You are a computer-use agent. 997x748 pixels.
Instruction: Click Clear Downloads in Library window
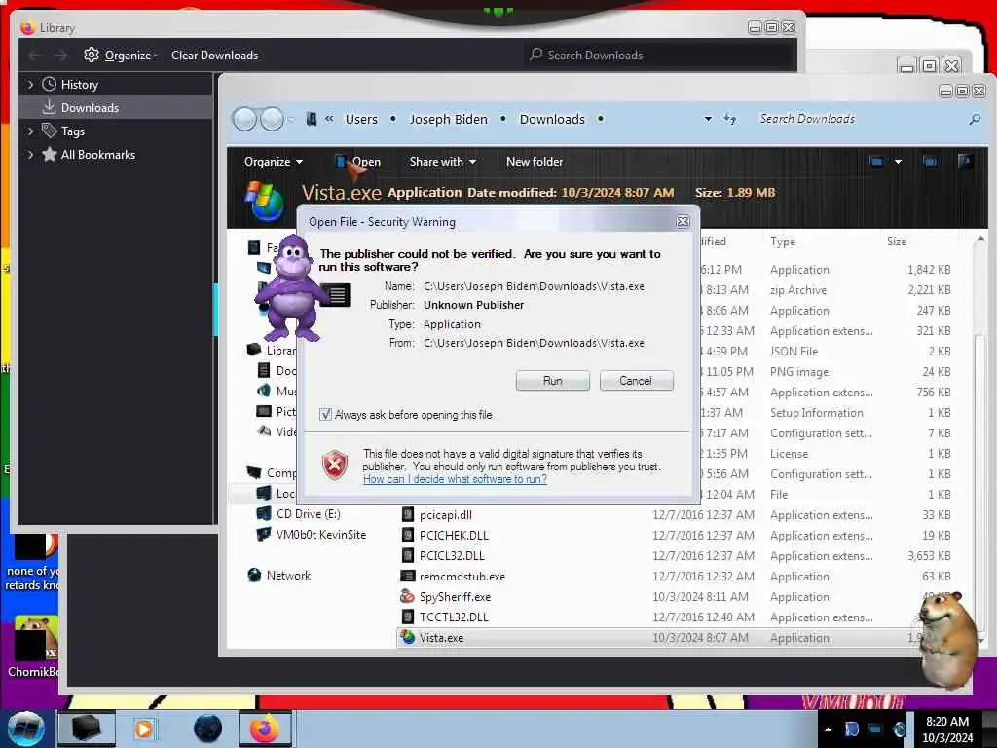(214, 56)
